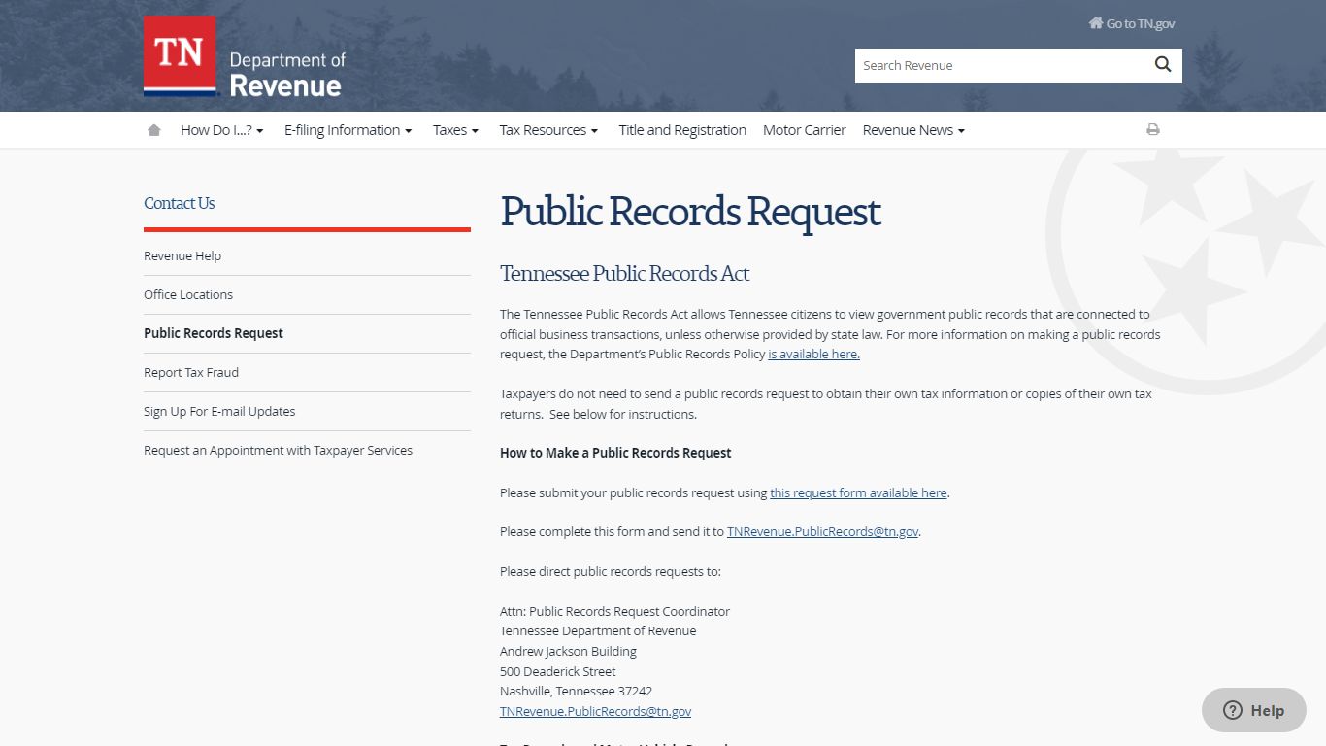Select Office Locations in the sidebar
The height and width of the screenshot is (746, 1326).
click(188, 295)
